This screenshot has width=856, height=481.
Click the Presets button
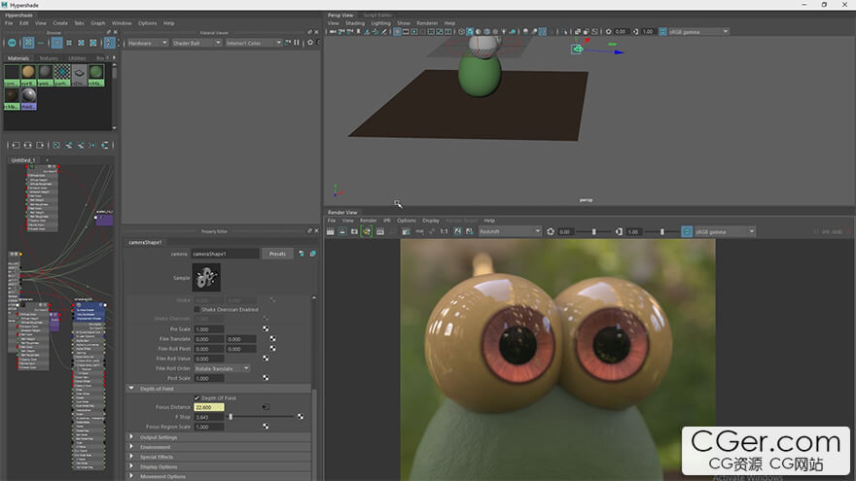pyautogui.click(x=277, y=254)
